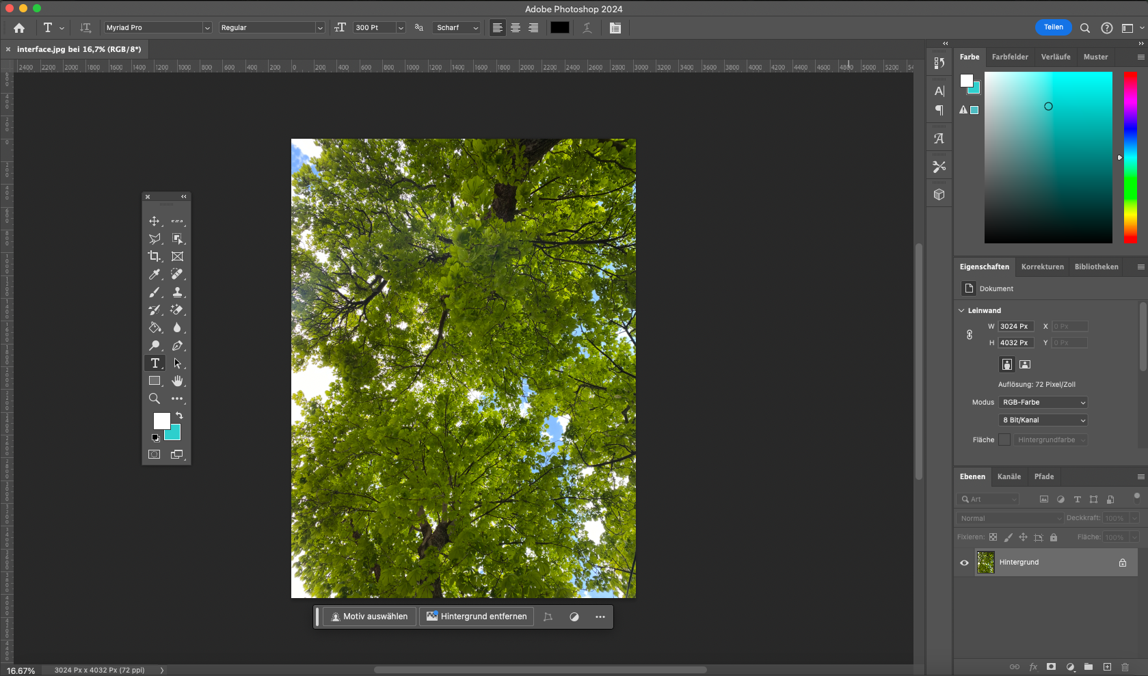
Task: Go to the Home screen
Action: coord(19,28)
